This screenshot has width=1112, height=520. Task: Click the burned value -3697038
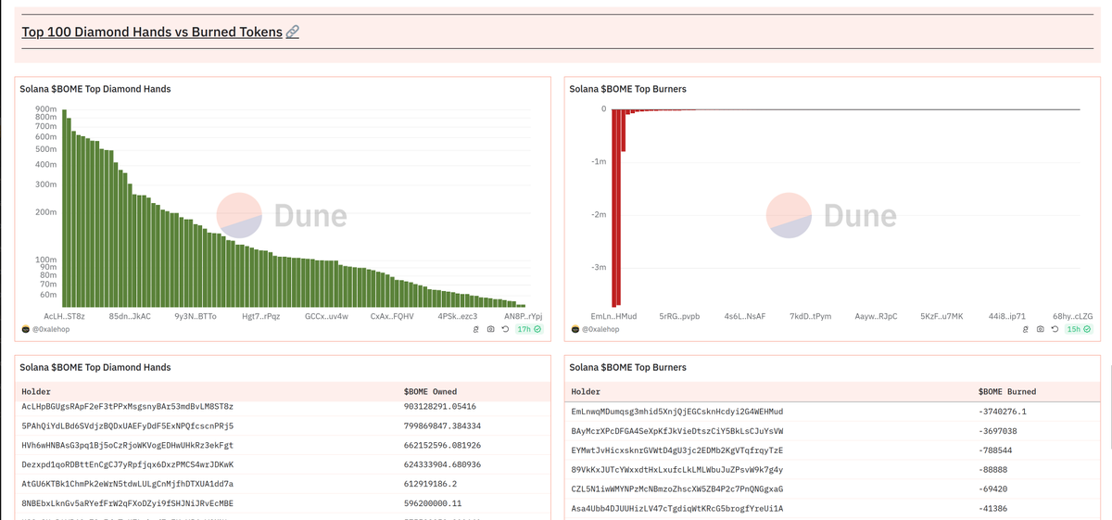click(997, 431)
